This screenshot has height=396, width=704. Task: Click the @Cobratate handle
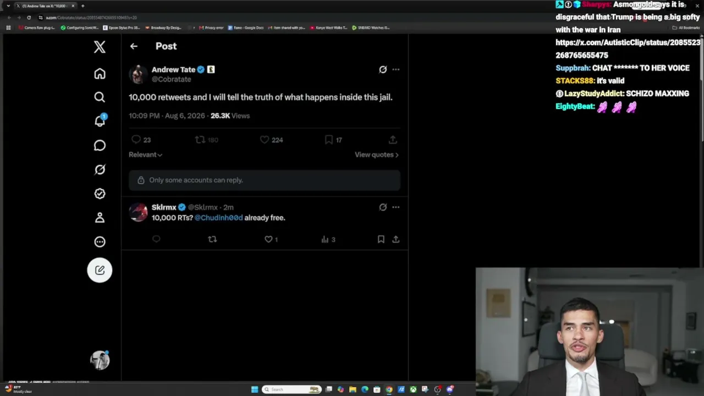click(x=171, y=79)
